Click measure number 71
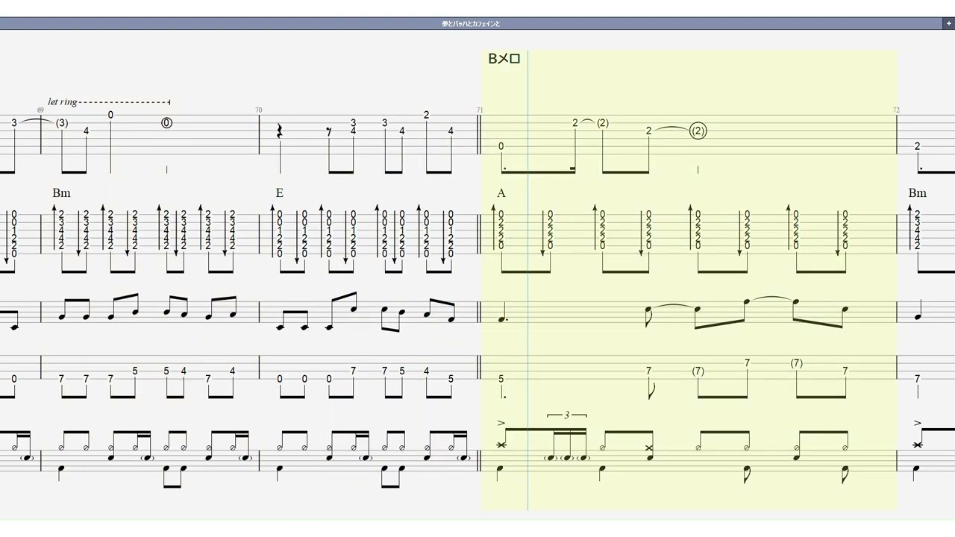 480,110
